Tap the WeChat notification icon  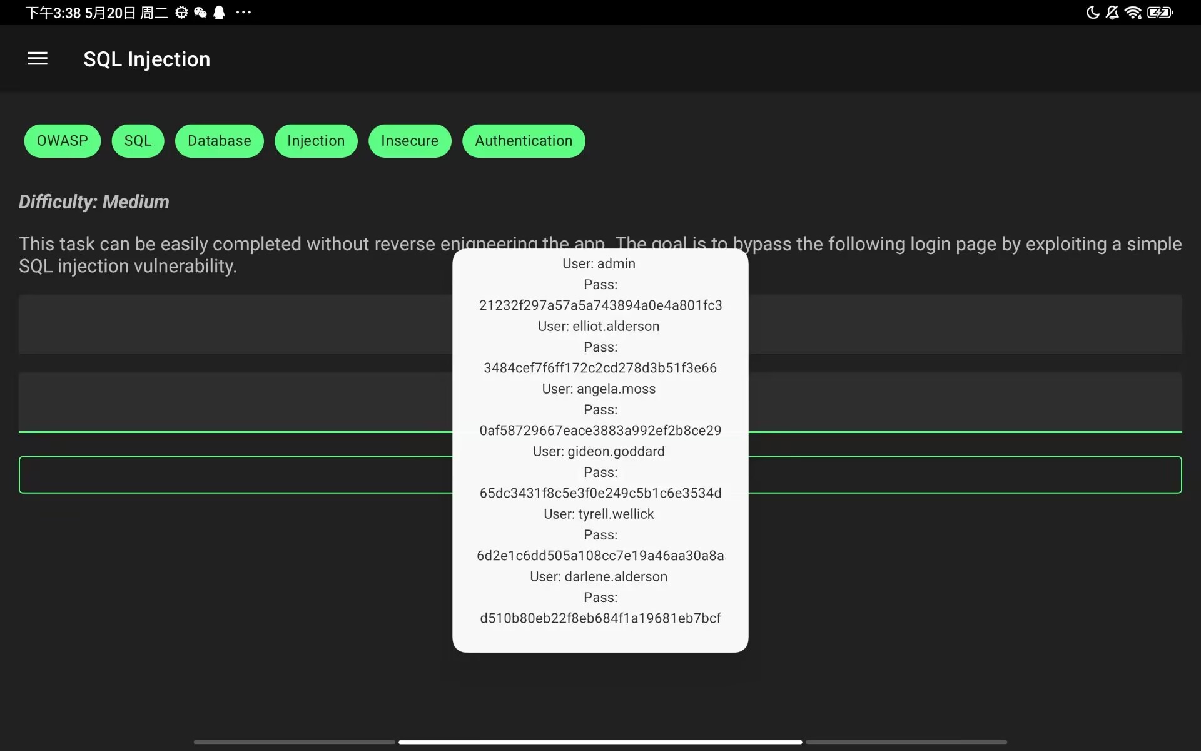200,13
